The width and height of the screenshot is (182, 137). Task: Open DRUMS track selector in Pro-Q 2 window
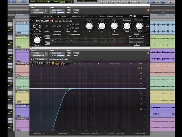pos(38,53)
